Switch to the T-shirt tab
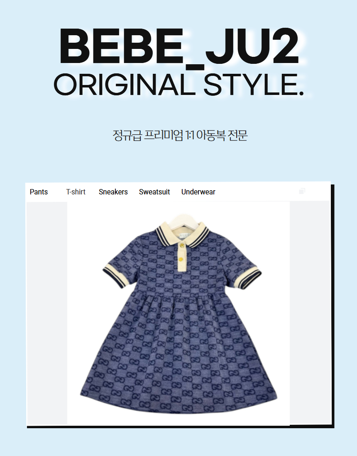 tap(76, 192)
